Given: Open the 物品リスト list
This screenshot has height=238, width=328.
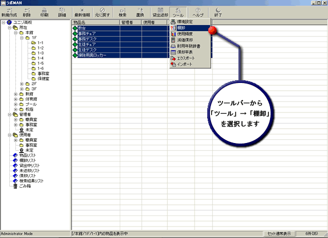Looking at the screenshot, I should 25,155.
